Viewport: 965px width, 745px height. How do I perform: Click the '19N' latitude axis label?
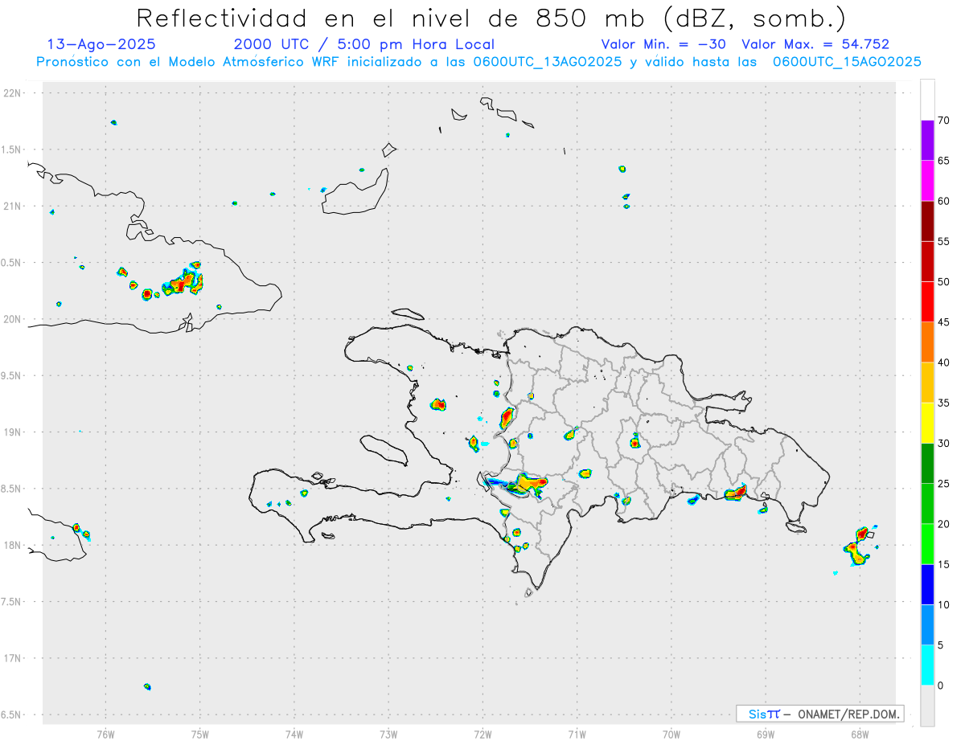[14, 432]
